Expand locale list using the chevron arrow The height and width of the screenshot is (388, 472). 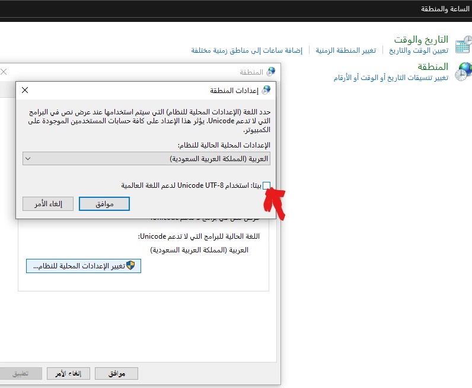tap(28, 159)
